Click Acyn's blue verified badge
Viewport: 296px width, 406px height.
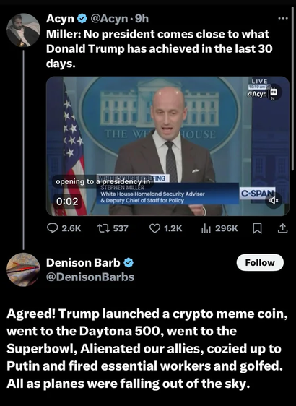pos(82,19)
